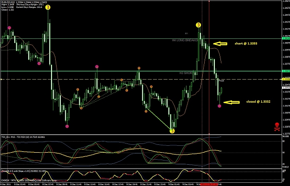Click yellow price tag of the pivot line
The image size is (290, 186).
286,79
